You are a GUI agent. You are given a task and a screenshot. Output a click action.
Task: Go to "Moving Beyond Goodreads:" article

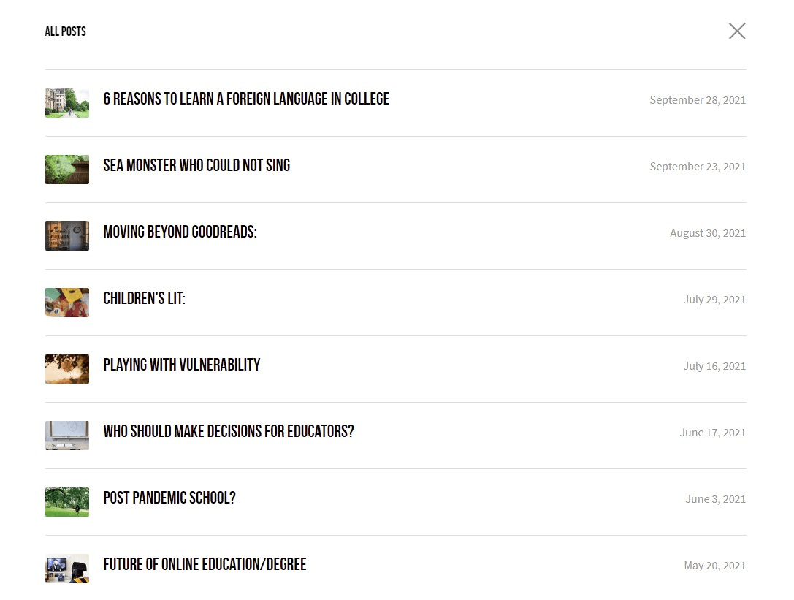(x=180, y=232)
